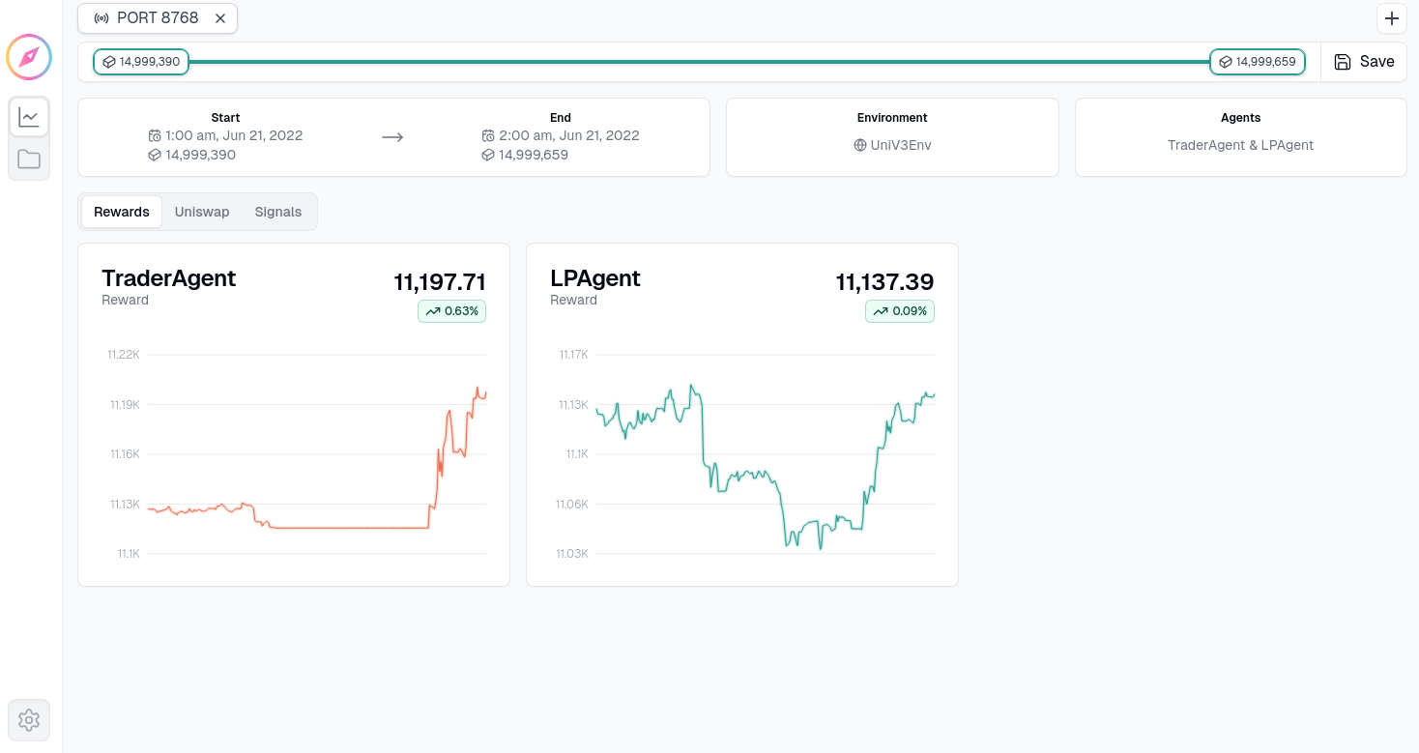1419x753 pixels.
Task: Select the end block handle 14,999,659
Action: pos(1258,62)
